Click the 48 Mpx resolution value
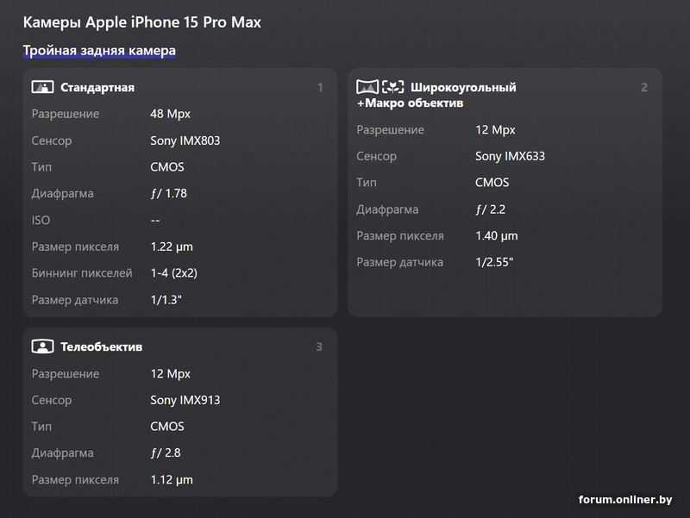This screenshot has height=518, width=690. (170, 114)
